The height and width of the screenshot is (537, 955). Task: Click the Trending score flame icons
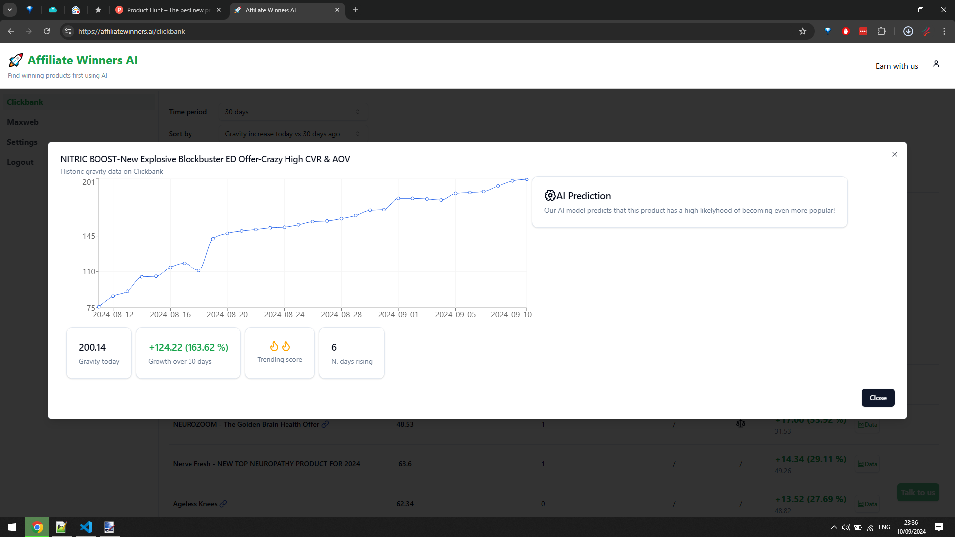click(x=280, y=346)
